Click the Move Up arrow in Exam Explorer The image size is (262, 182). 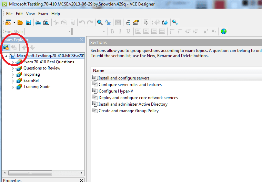(24, 47)
